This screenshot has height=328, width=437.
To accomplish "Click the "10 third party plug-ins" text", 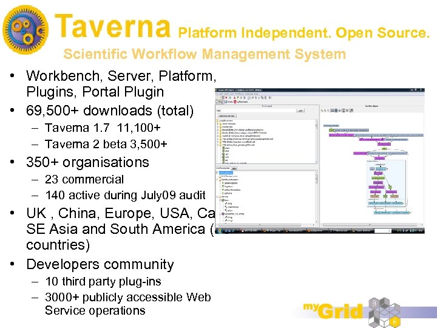I will coord(103,281).
